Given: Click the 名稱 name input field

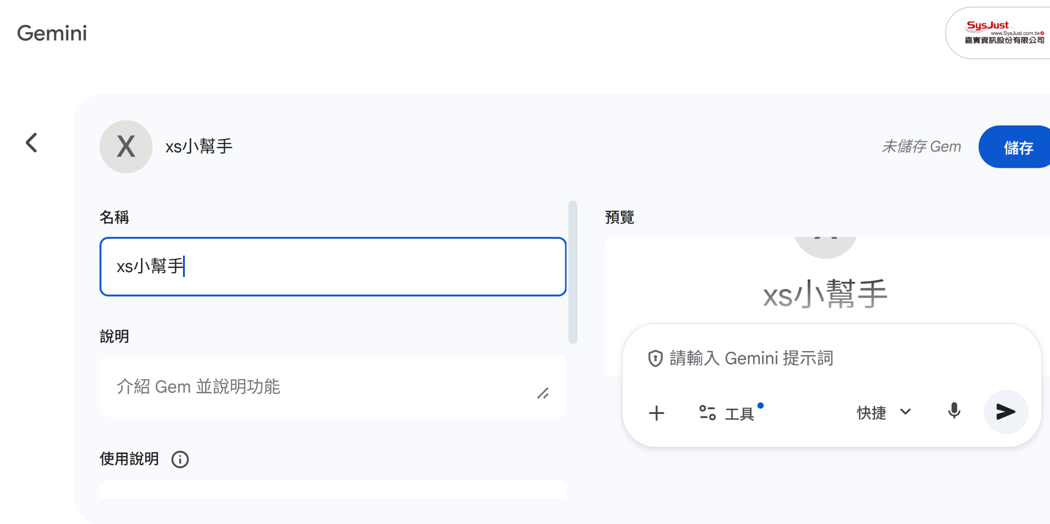Looking at the screenshot, I should point(332,266).
